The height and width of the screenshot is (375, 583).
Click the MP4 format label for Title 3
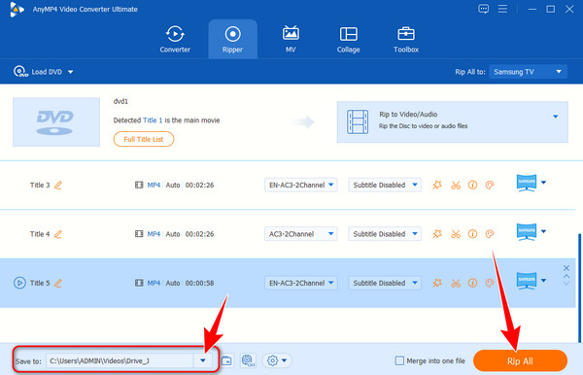tap(154, 185)
